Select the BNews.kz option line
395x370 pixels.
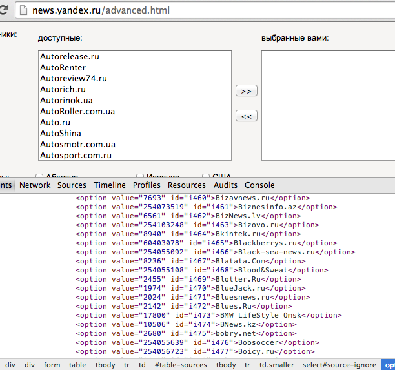pos(186,325)
